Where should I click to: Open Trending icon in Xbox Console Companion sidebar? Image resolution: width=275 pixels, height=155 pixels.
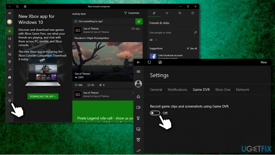pos(10,70)
